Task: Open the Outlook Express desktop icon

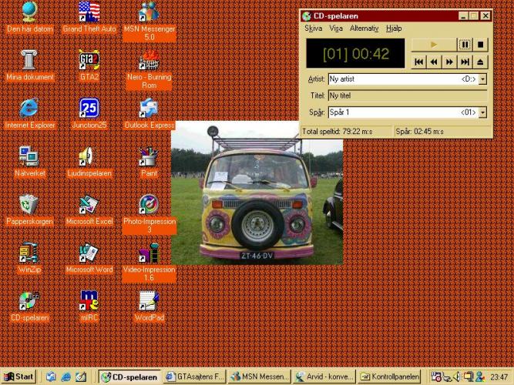Action: pos(149,109)
